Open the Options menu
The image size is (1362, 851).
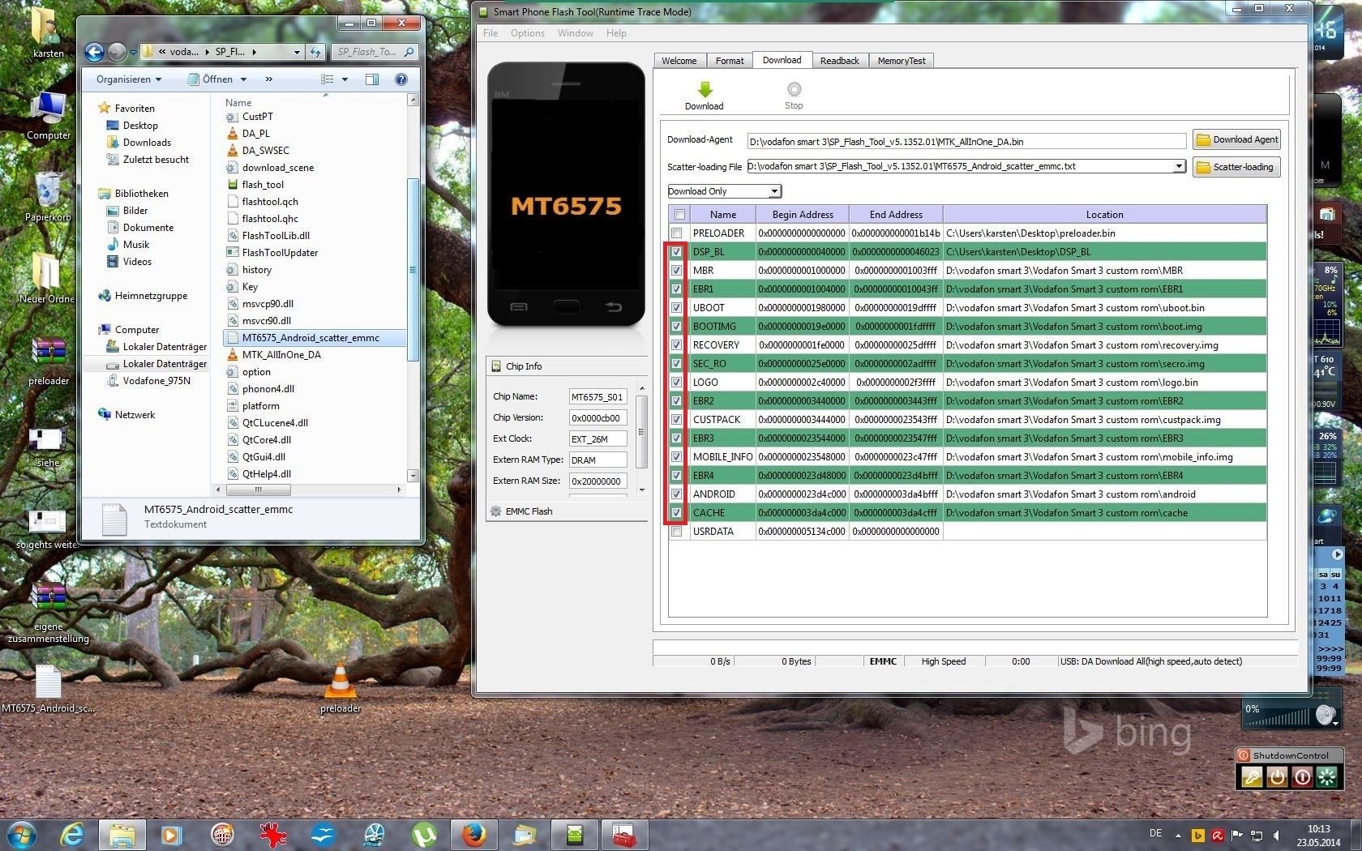coord(527,33)
